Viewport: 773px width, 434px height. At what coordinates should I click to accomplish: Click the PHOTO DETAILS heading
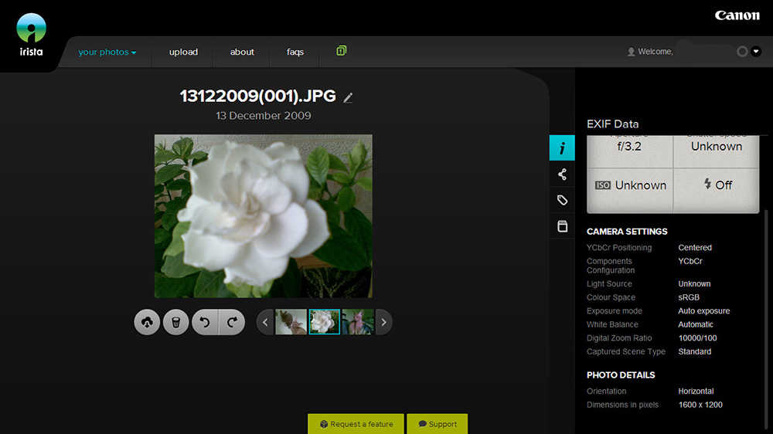pyautogui.click(x=621, y=375)
